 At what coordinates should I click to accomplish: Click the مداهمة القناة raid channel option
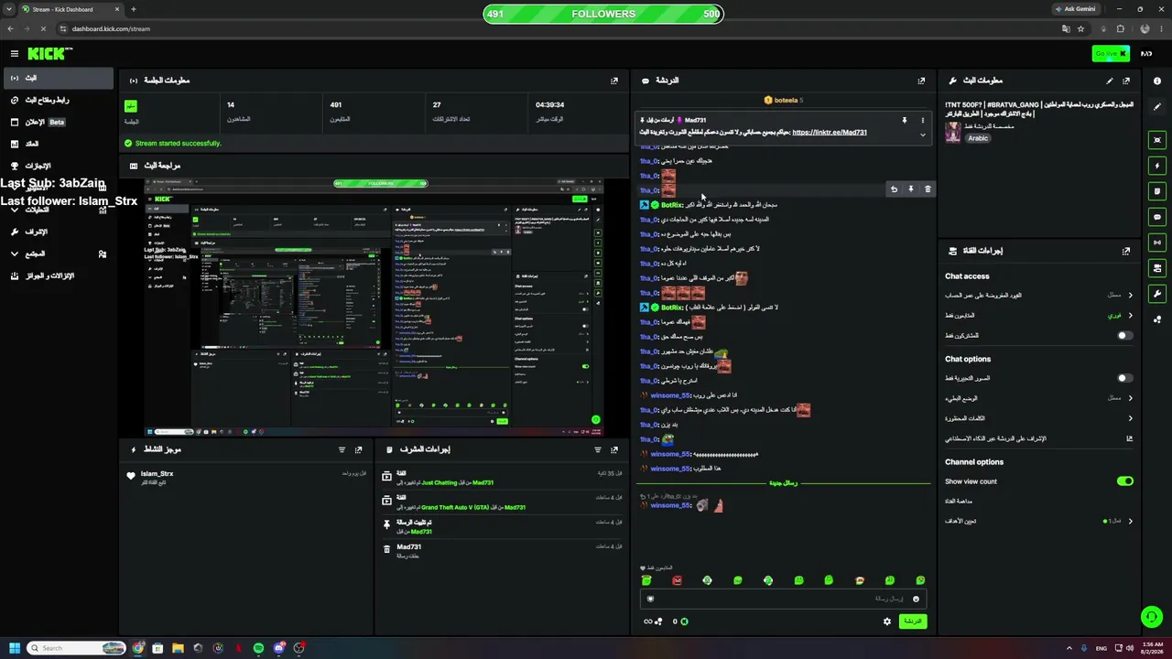(959, 501)
